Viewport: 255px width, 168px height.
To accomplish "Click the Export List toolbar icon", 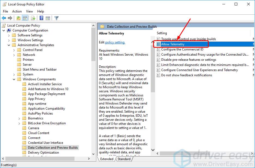I will (33, 18).
